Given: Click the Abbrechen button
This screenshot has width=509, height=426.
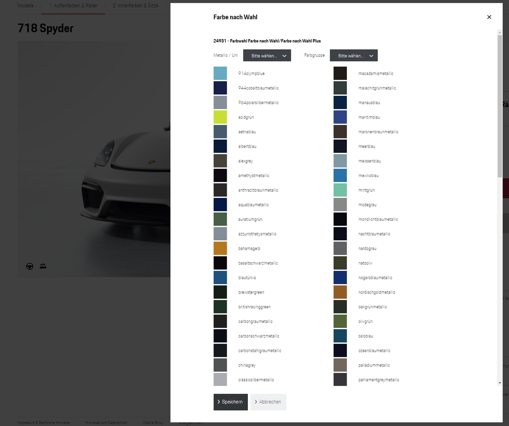Looking at the screenshot, I should point(268,402).
